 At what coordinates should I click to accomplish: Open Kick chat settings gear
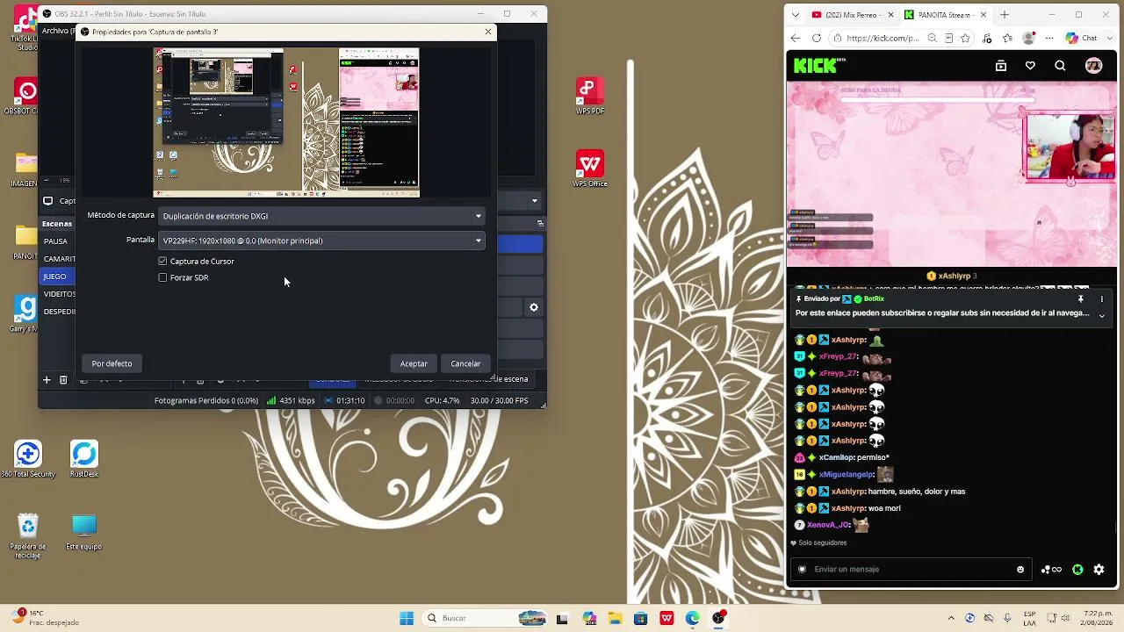1099,570
